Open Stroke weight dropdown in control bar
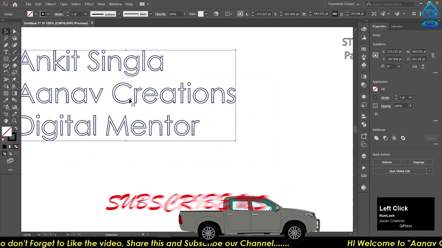Screen dimensions: 442x248 (85, 14)
